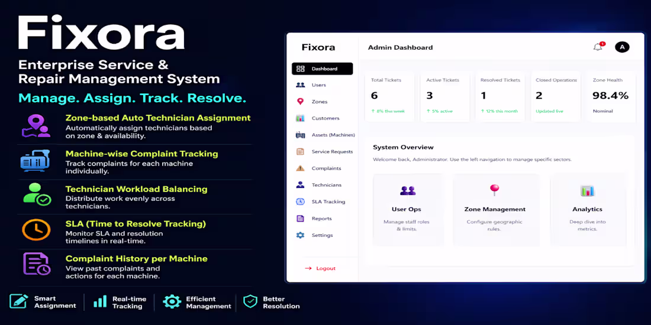Open the User Ops card title
This screenshot has width=651, height=325.
click(x=407, y=209)
